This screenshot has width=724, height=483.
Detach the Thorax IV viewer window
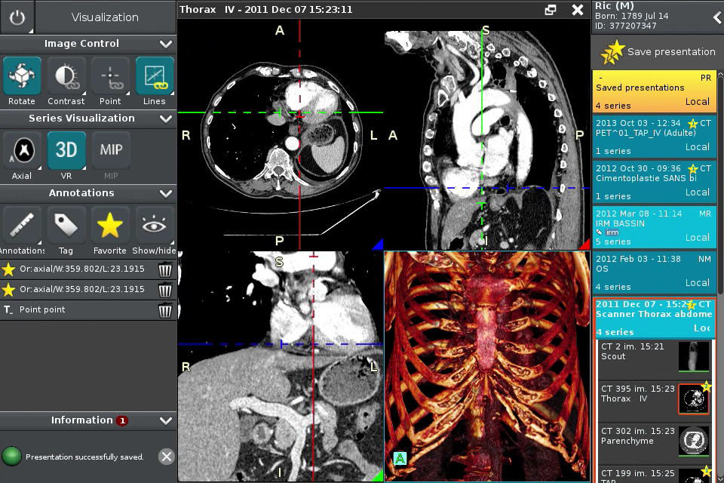click(550, 10)
